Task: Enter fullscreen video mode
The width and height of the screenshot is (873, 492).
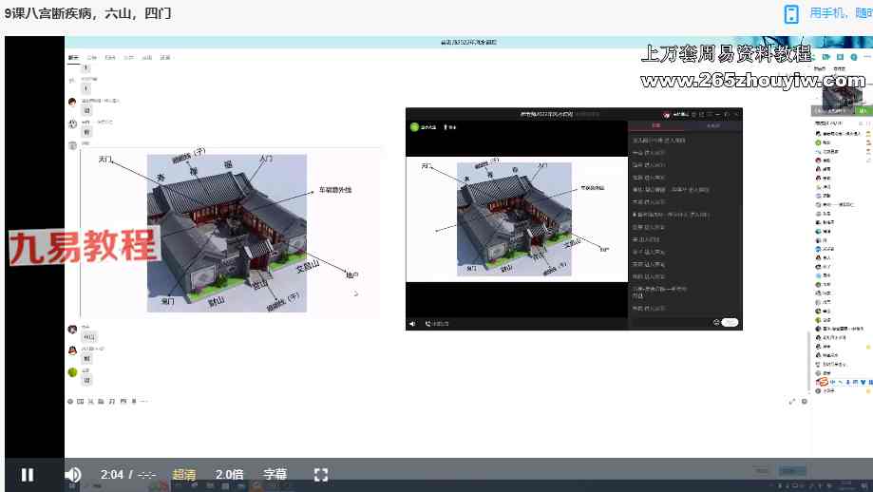Action: coord(321,475)
